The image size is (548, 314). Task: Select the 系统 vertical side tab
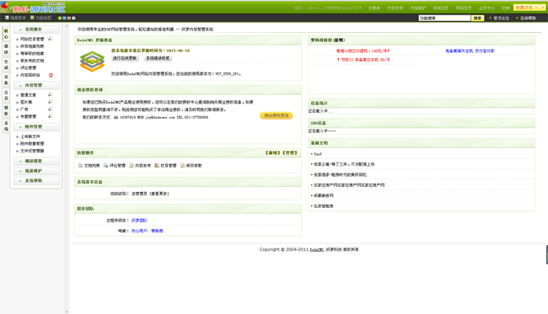(x=6, y=126)
